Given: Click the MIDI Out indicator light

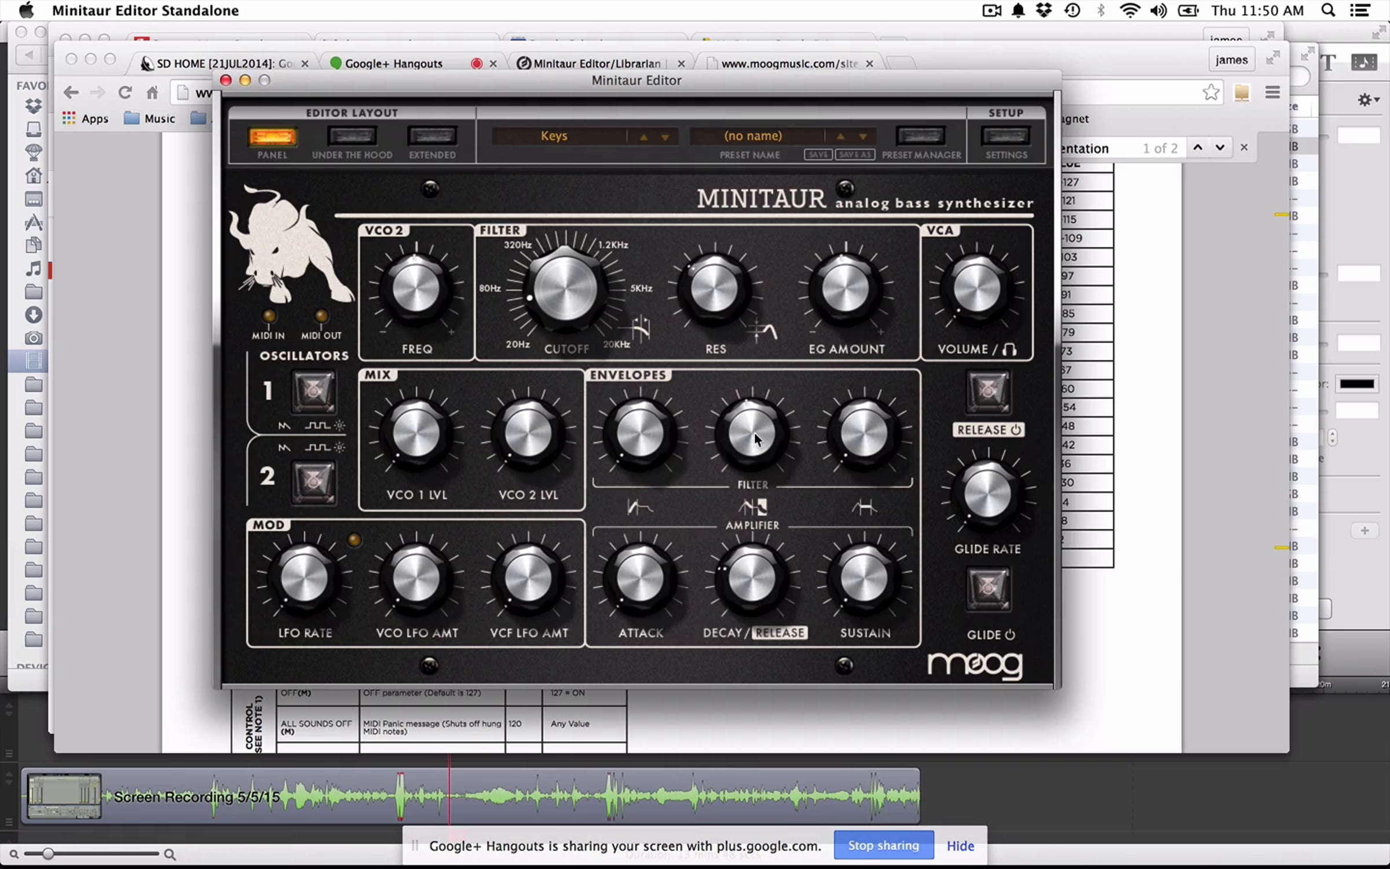Looking at the screenshot, I should tap(321, 316).
